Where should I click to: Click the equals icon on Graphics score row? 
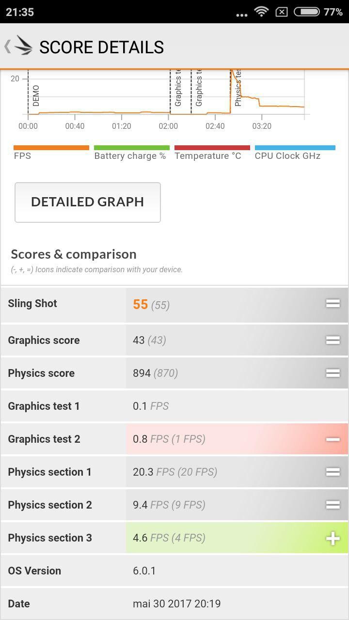coord(333,340)
